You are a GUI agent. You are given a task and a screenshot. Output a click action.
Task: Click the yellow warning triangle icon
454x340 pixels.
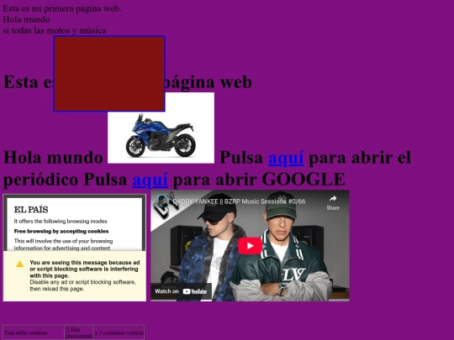pyautogui.click(x=19, y=264)
